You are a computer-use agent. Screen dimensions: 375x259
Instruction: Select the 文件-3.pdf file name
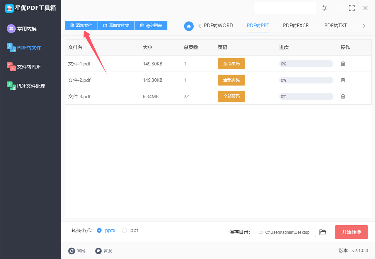coord(79,97)
